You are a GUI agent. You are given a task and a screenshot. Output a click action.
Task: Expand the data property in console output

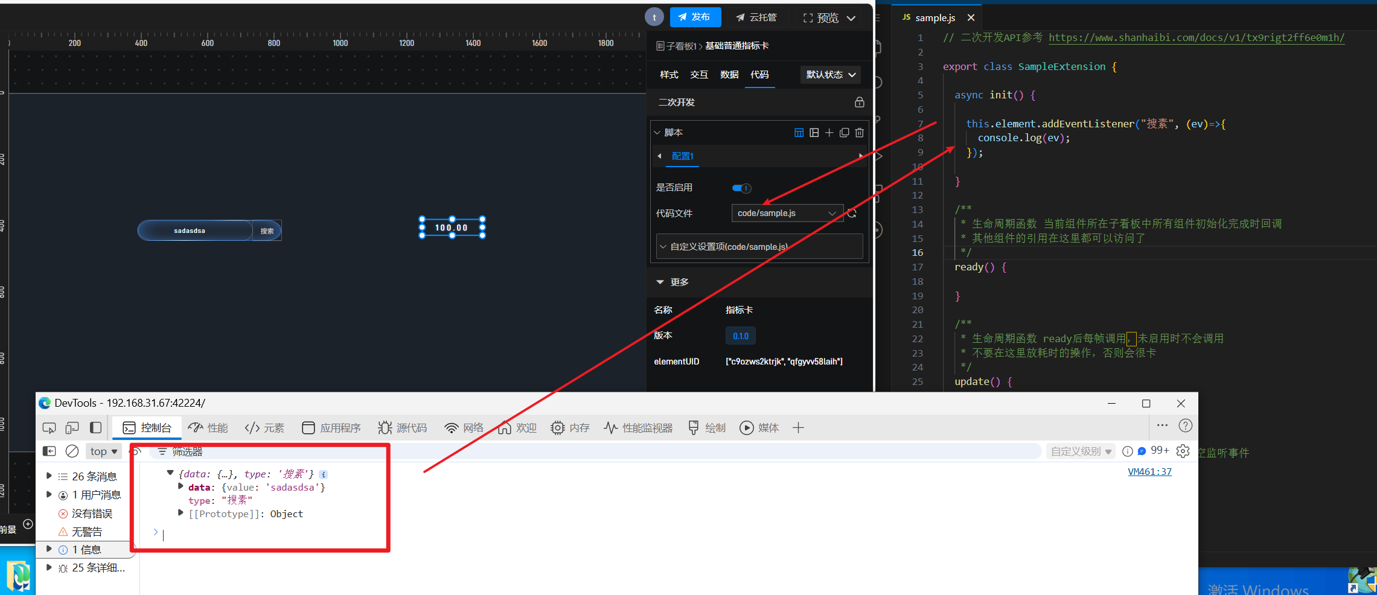[181, 486]
